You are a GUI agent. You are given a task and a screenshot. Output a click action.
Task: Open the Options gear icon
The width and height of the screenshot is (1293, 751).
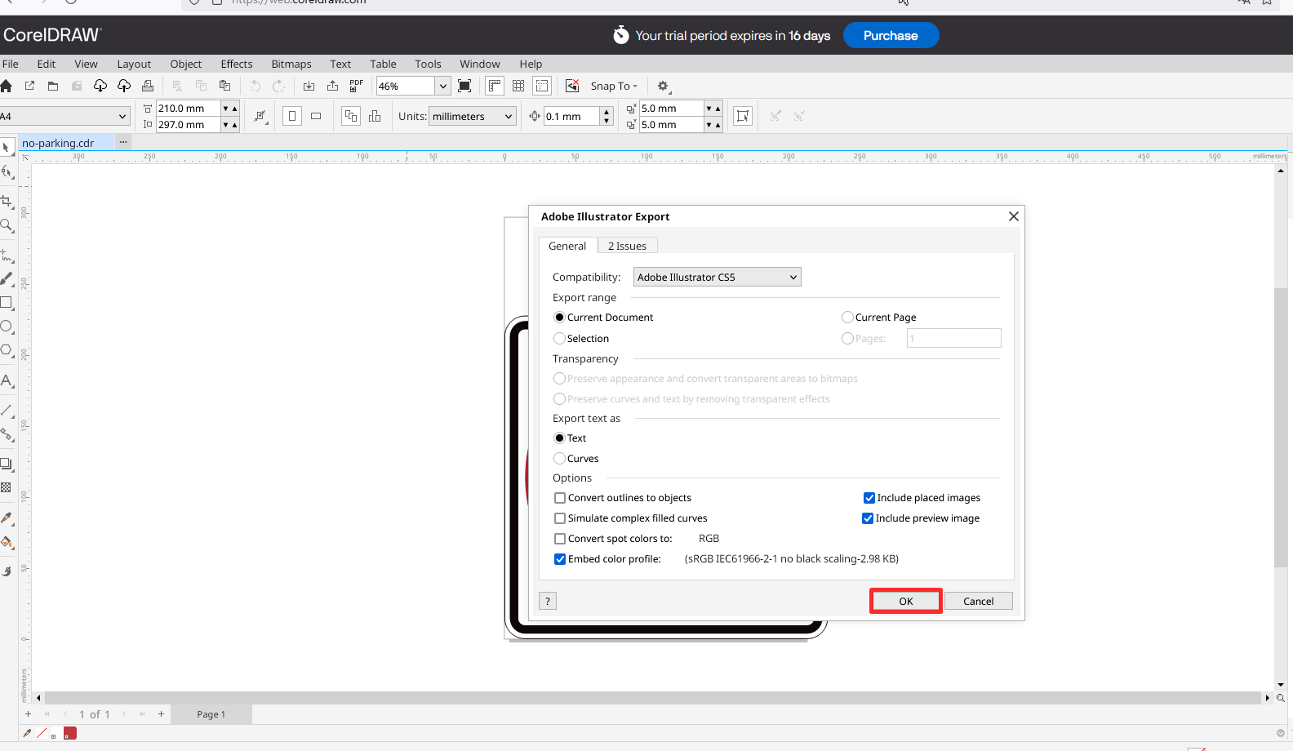coord(663,86)
